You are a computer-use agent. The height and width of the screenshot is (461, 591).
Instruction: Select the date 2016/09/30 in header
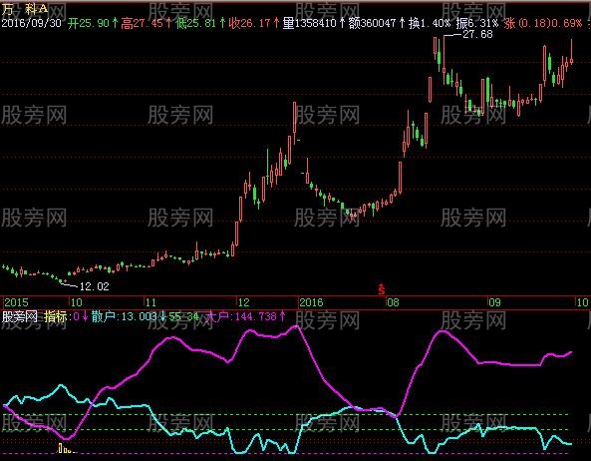pyautogui.click(x=31, y=23)
